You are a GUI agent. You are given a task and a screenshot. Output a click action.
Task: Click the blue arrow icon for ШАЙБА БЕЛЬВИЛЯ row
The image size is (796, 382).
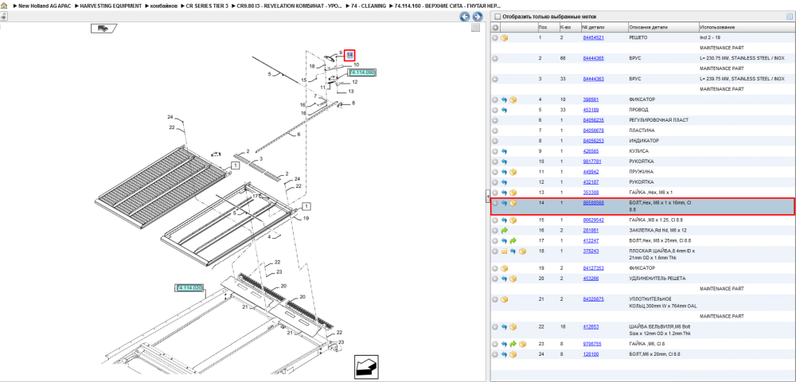[x=504, y=327]
